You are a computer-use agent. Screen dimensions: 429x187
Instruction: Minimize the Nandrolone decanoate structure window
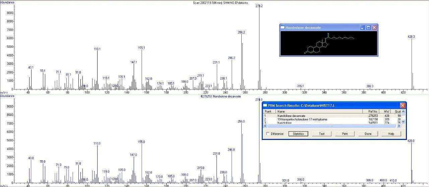coord(363,27)
